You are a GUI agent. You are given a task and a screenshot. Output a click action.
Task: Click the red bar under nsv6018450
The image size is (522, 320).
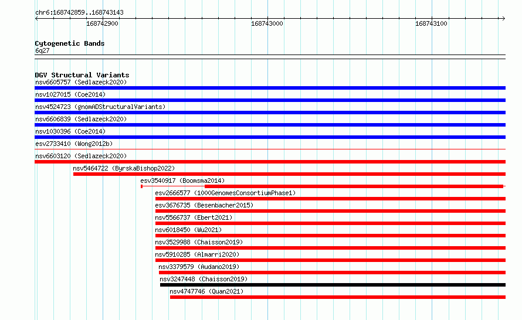click(x=330, y=236)
